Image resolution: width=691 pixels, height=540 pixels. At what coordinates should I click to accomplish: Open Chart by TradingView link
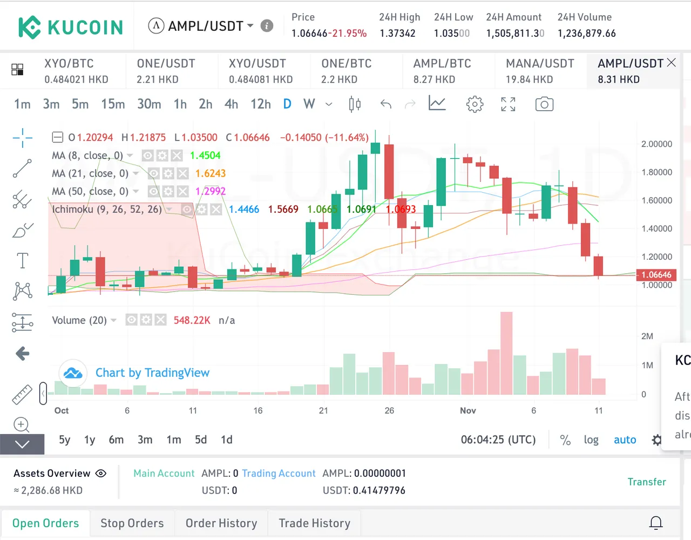pos(152,373)
